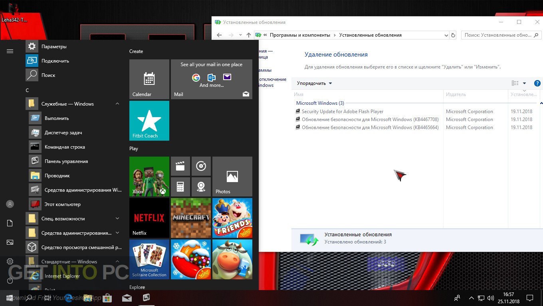This screenshot has width=543, height=306.
Task: Launch Выполнить from the app list
Action: tap(75, 118)
